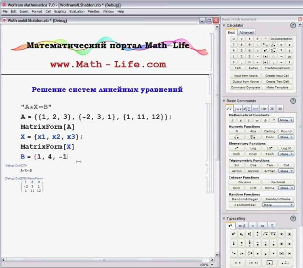
Task: Switch to 2D tab in Basic Commands
Action: (x=272, y=109)
